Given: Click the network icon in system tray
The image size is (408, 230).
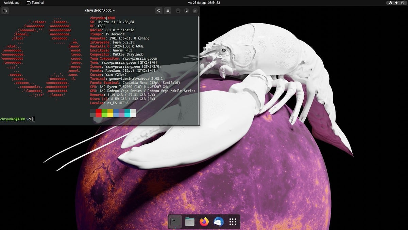Looking at the screenshot, I should coord(391,3).
